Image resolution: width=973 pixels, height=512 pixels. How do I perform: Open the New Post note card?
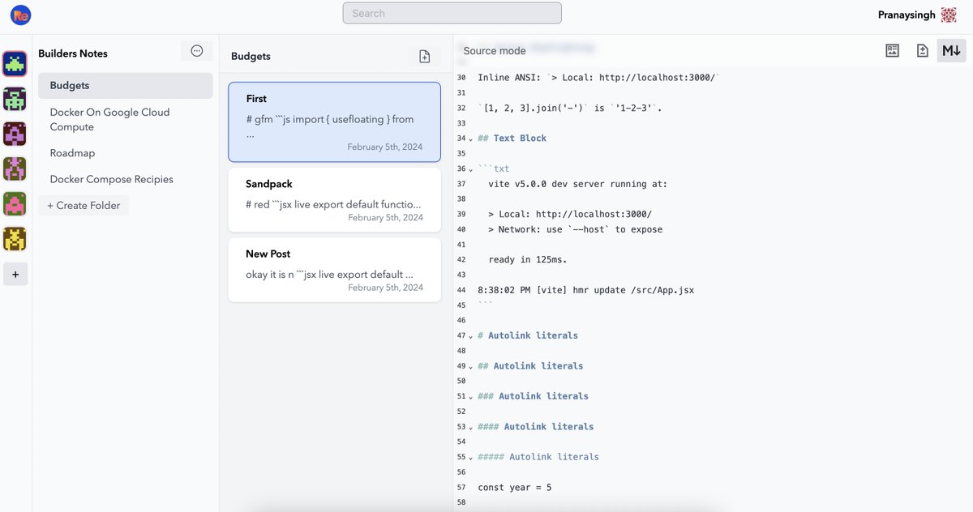coord(335,269)
